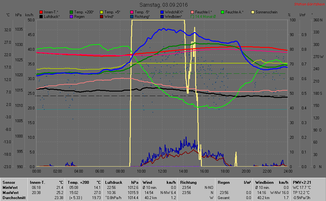
Task: Click the bright green Feuchte A.* swatch
Action: 223,12
